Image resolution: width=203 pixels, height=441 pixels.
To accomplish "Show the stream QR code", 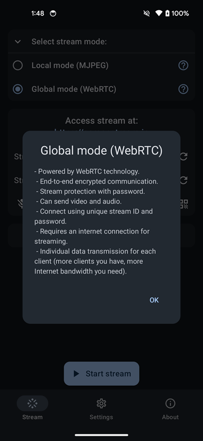I will point(184,204).
